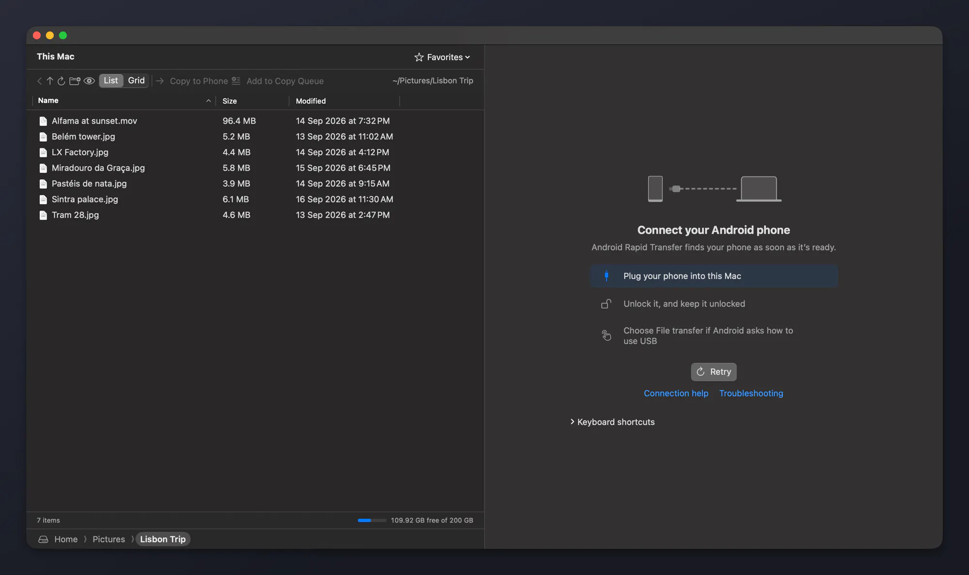The image size is (969, 575).
Task: Select file icon of Miradouro da Graça.jpg
Action: click(43, 168)
